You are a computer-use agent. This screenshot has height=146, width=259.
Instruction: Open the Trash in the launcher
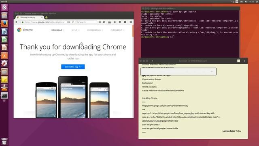tap(4, 142)
